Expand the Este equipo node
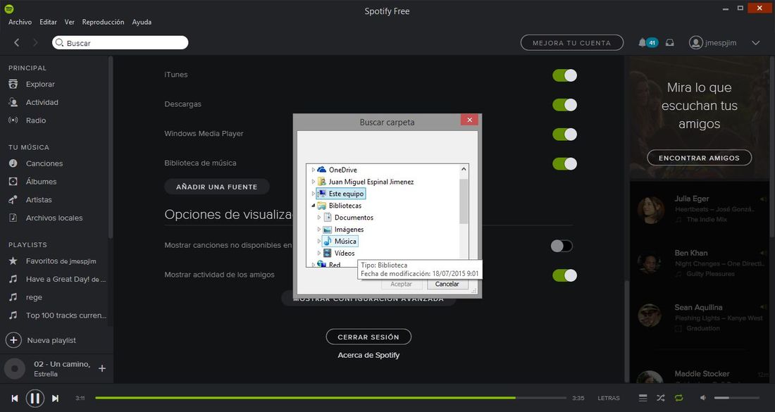775x412 pixels. click(314, 193)
